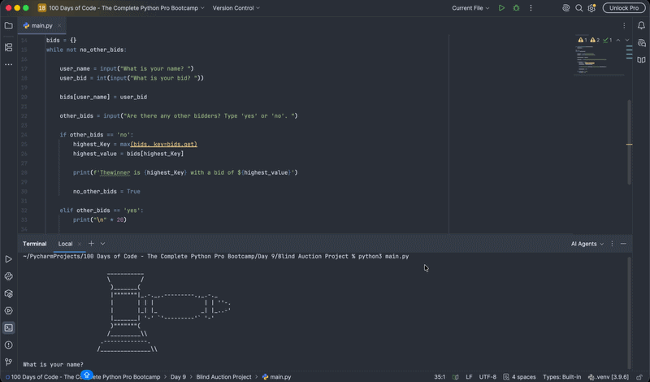Click the underlined 'Thewinner' typo in code
Viewport: 650px width, 382px height.
115,172
